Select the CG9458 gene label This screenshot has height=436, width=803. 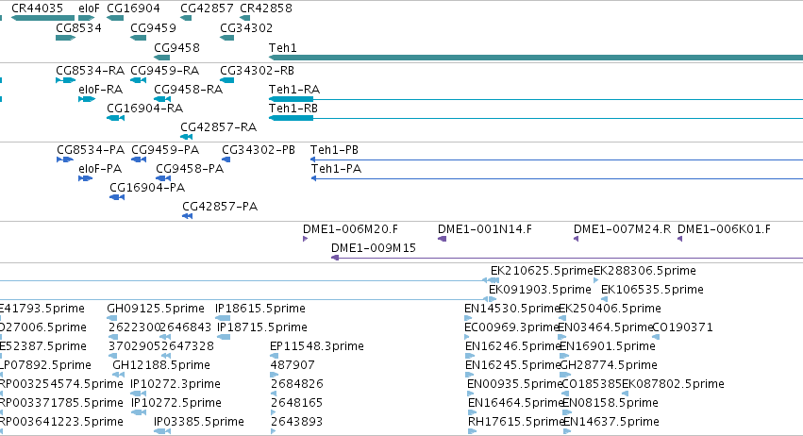pos(176,47)
